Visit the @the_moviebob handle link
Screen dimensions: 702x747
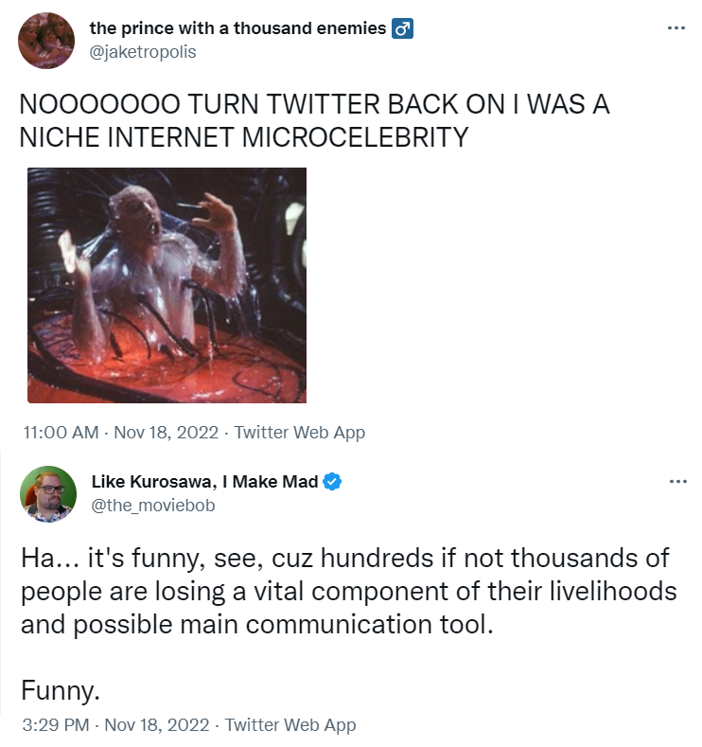point(153,506)
